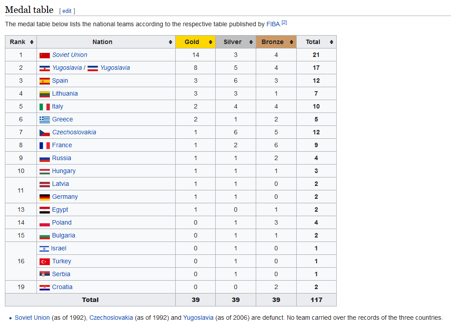451x326 pixels.
Task: Open the Israel article link
Action: click(x=58, y=249)
